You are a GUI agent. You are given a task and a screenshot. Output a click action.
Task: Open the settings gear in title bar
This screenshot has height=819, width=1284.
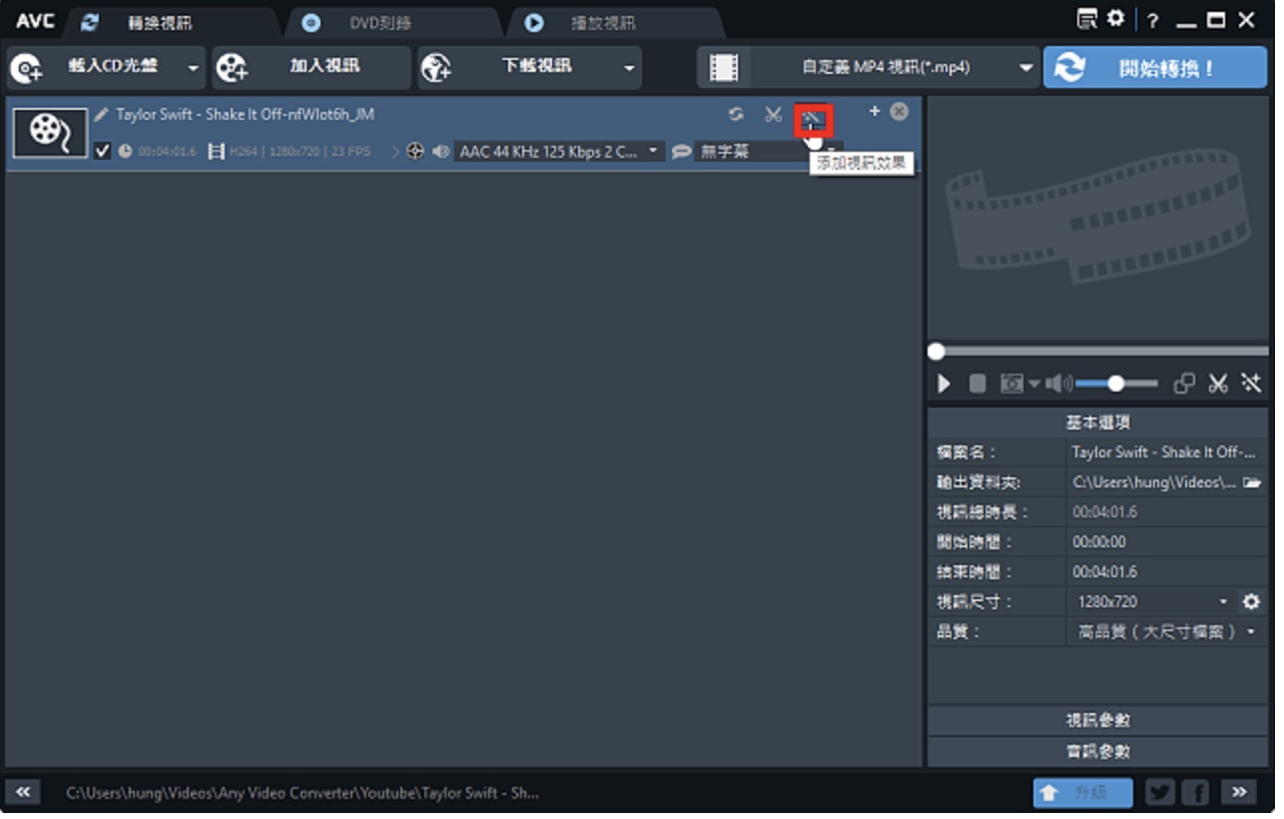coord(1116,19)
